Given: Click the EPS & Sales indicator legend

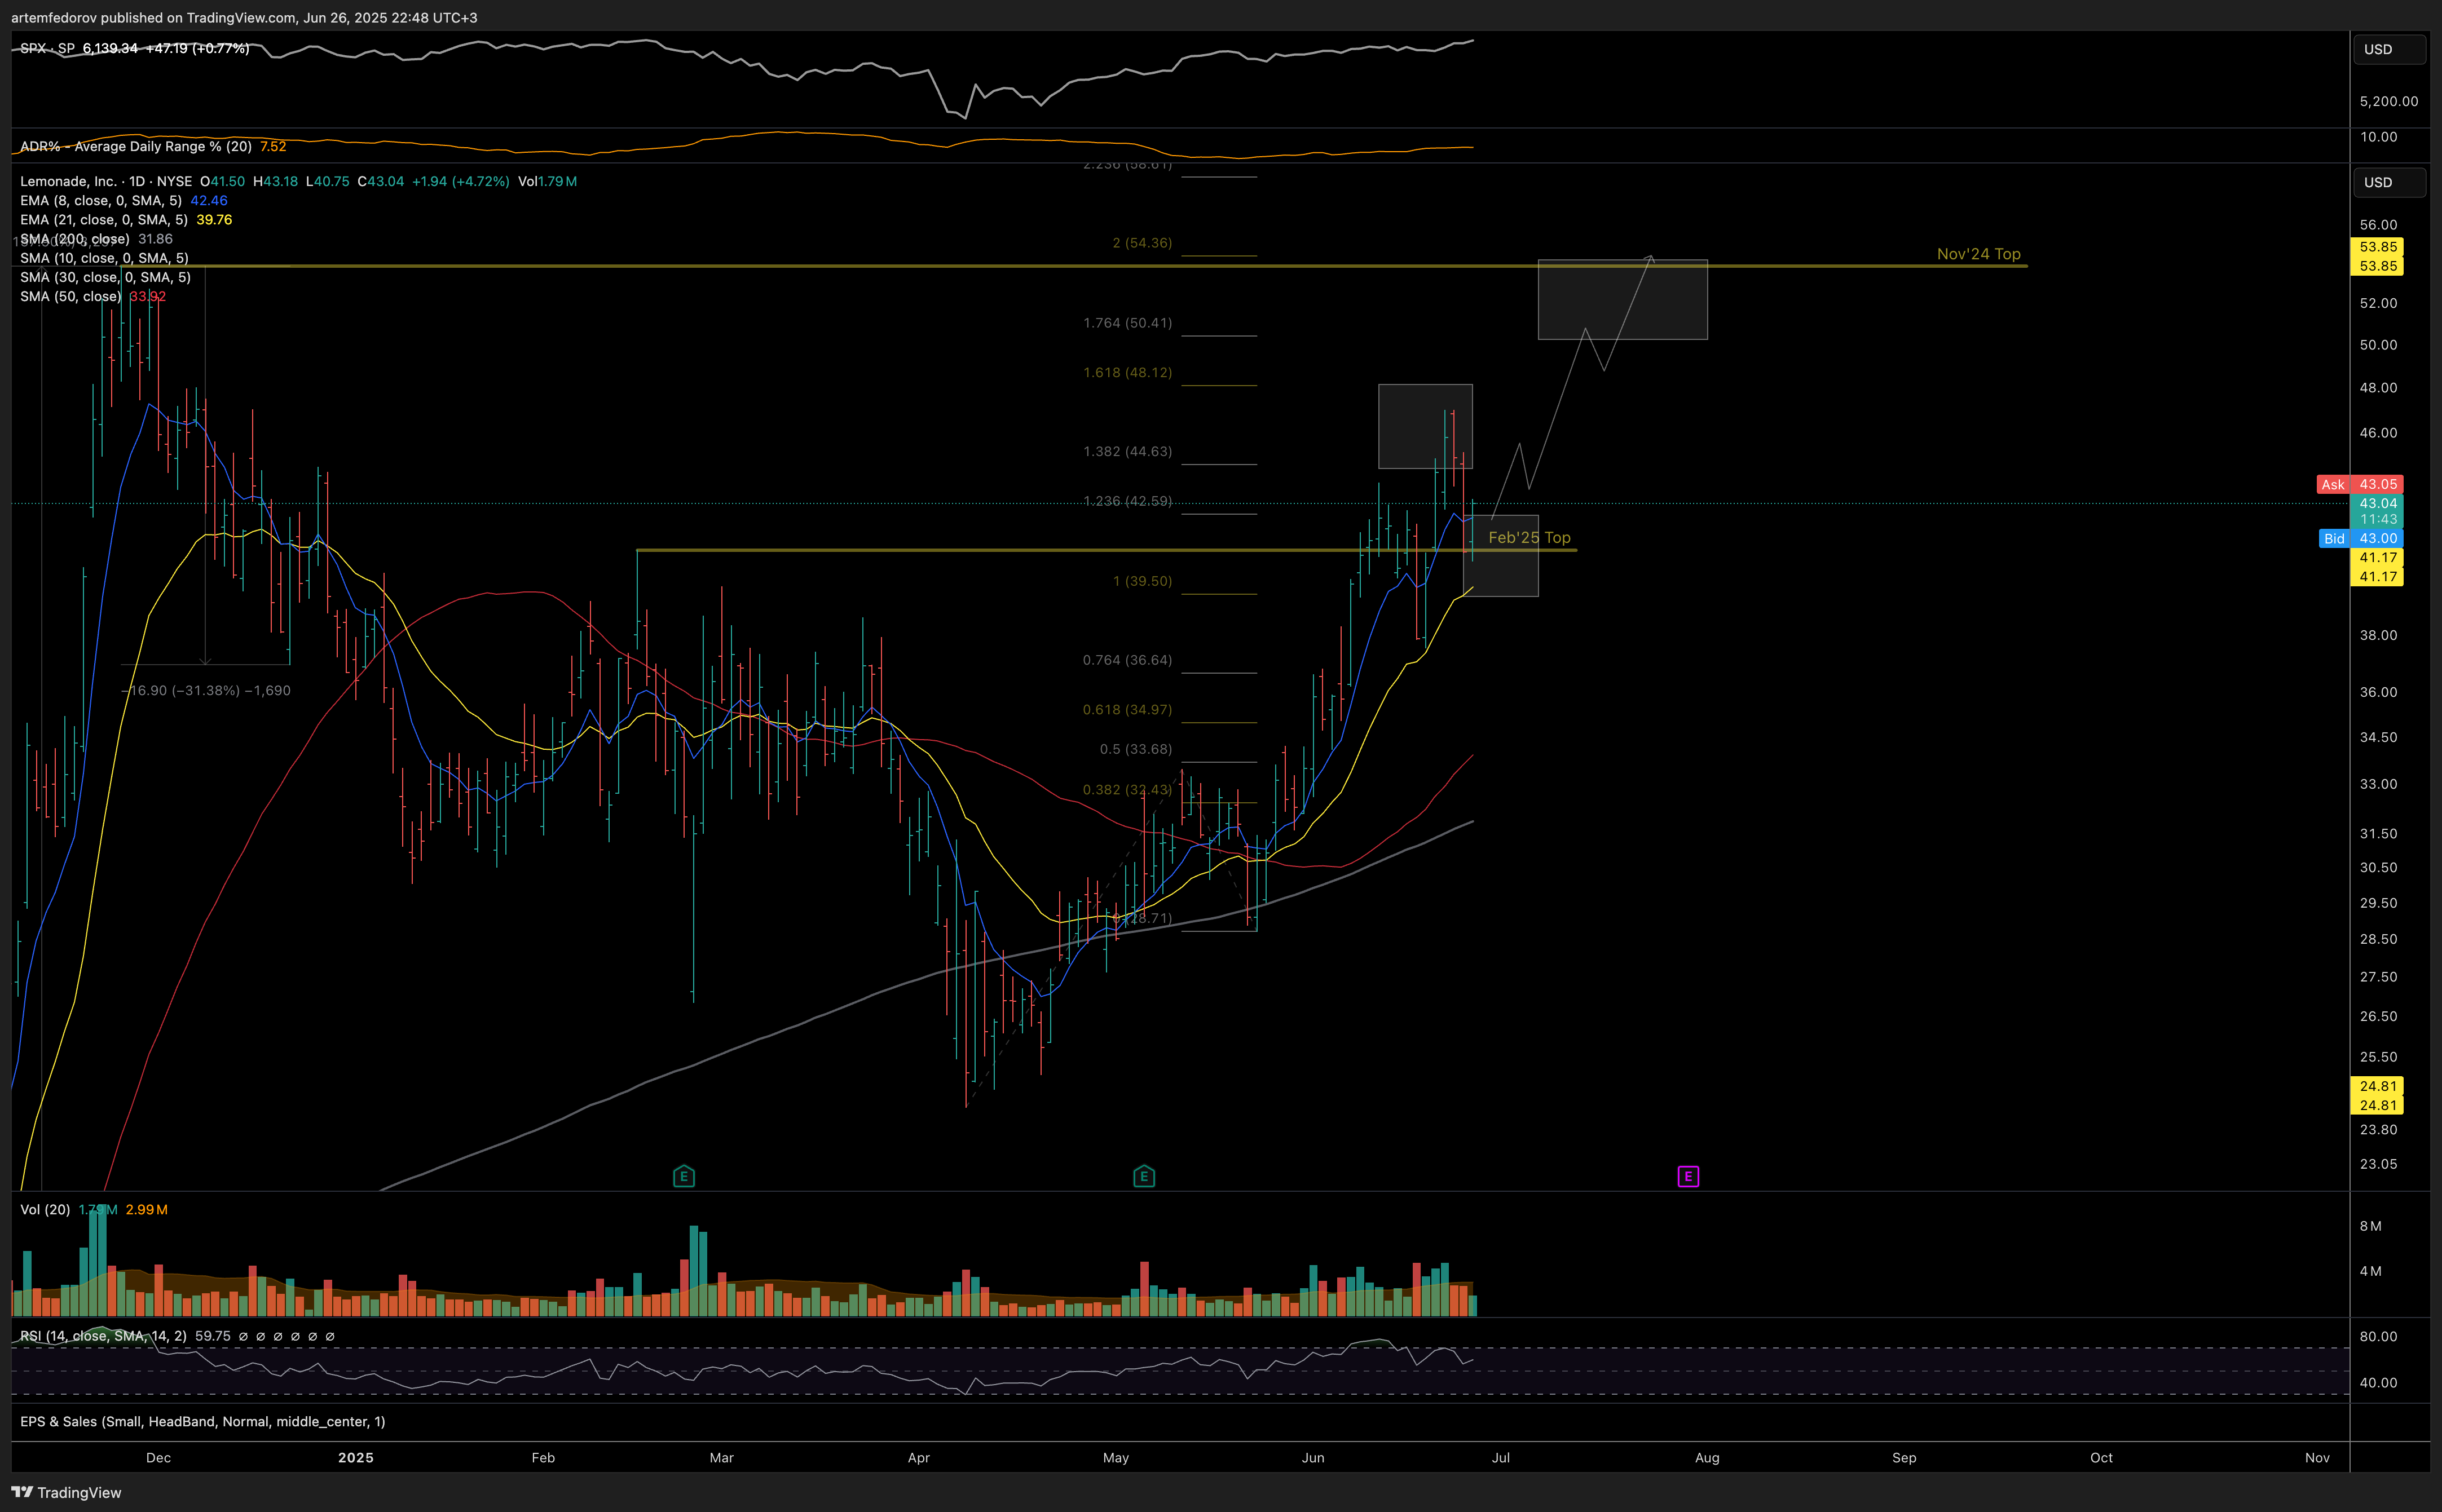Looking at the screenshot, I should point(202,1421).
